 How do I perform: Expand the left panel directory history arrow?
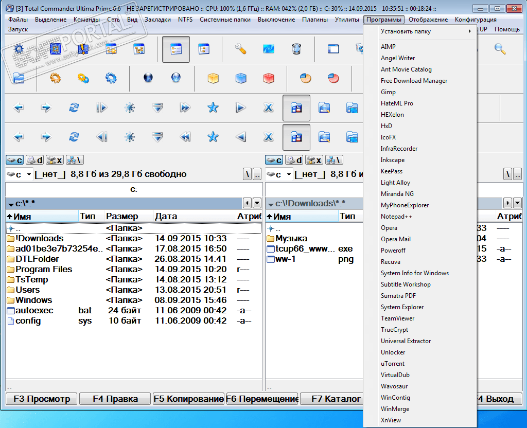[257, 203]
